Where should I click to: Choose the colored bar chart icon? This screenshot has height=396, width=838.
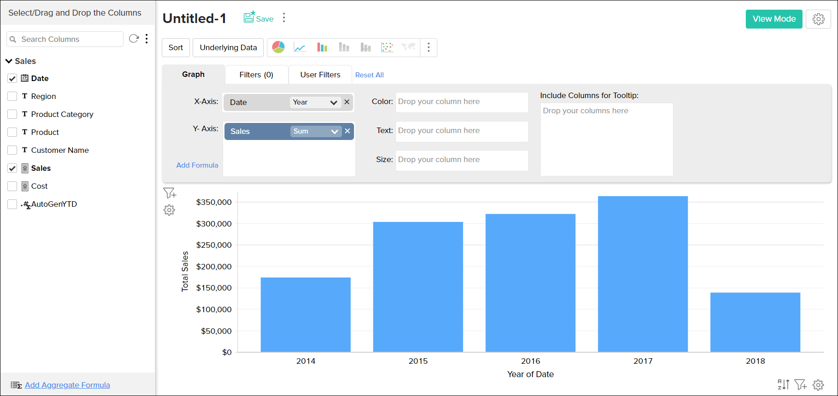[322, 47]
